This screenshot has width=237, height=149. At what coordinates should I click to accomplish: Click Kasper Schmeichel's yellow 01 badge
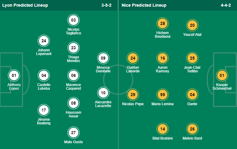click(222, 75)
